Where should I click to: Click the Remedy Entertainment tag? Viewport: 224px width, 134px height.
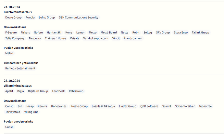[20, 68]
